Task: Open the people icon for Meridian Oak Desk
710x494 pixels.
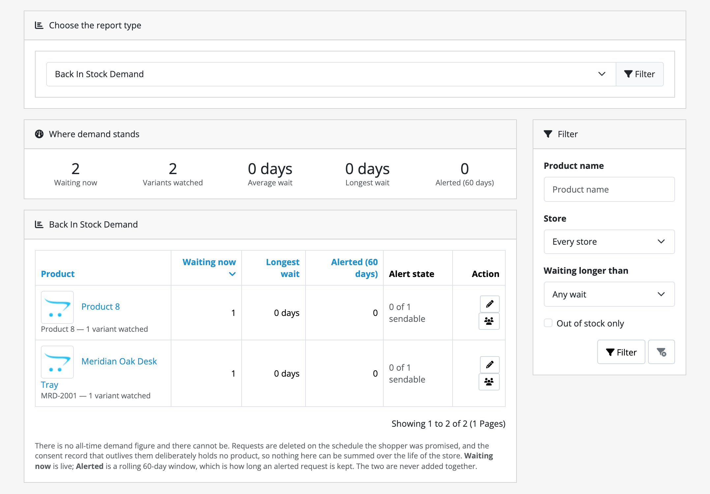Action: click(x=489, y=382)
